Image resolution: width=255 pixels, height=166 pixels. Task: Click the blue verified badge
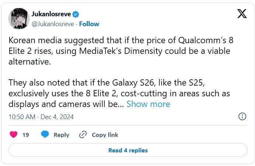point(76,14)
